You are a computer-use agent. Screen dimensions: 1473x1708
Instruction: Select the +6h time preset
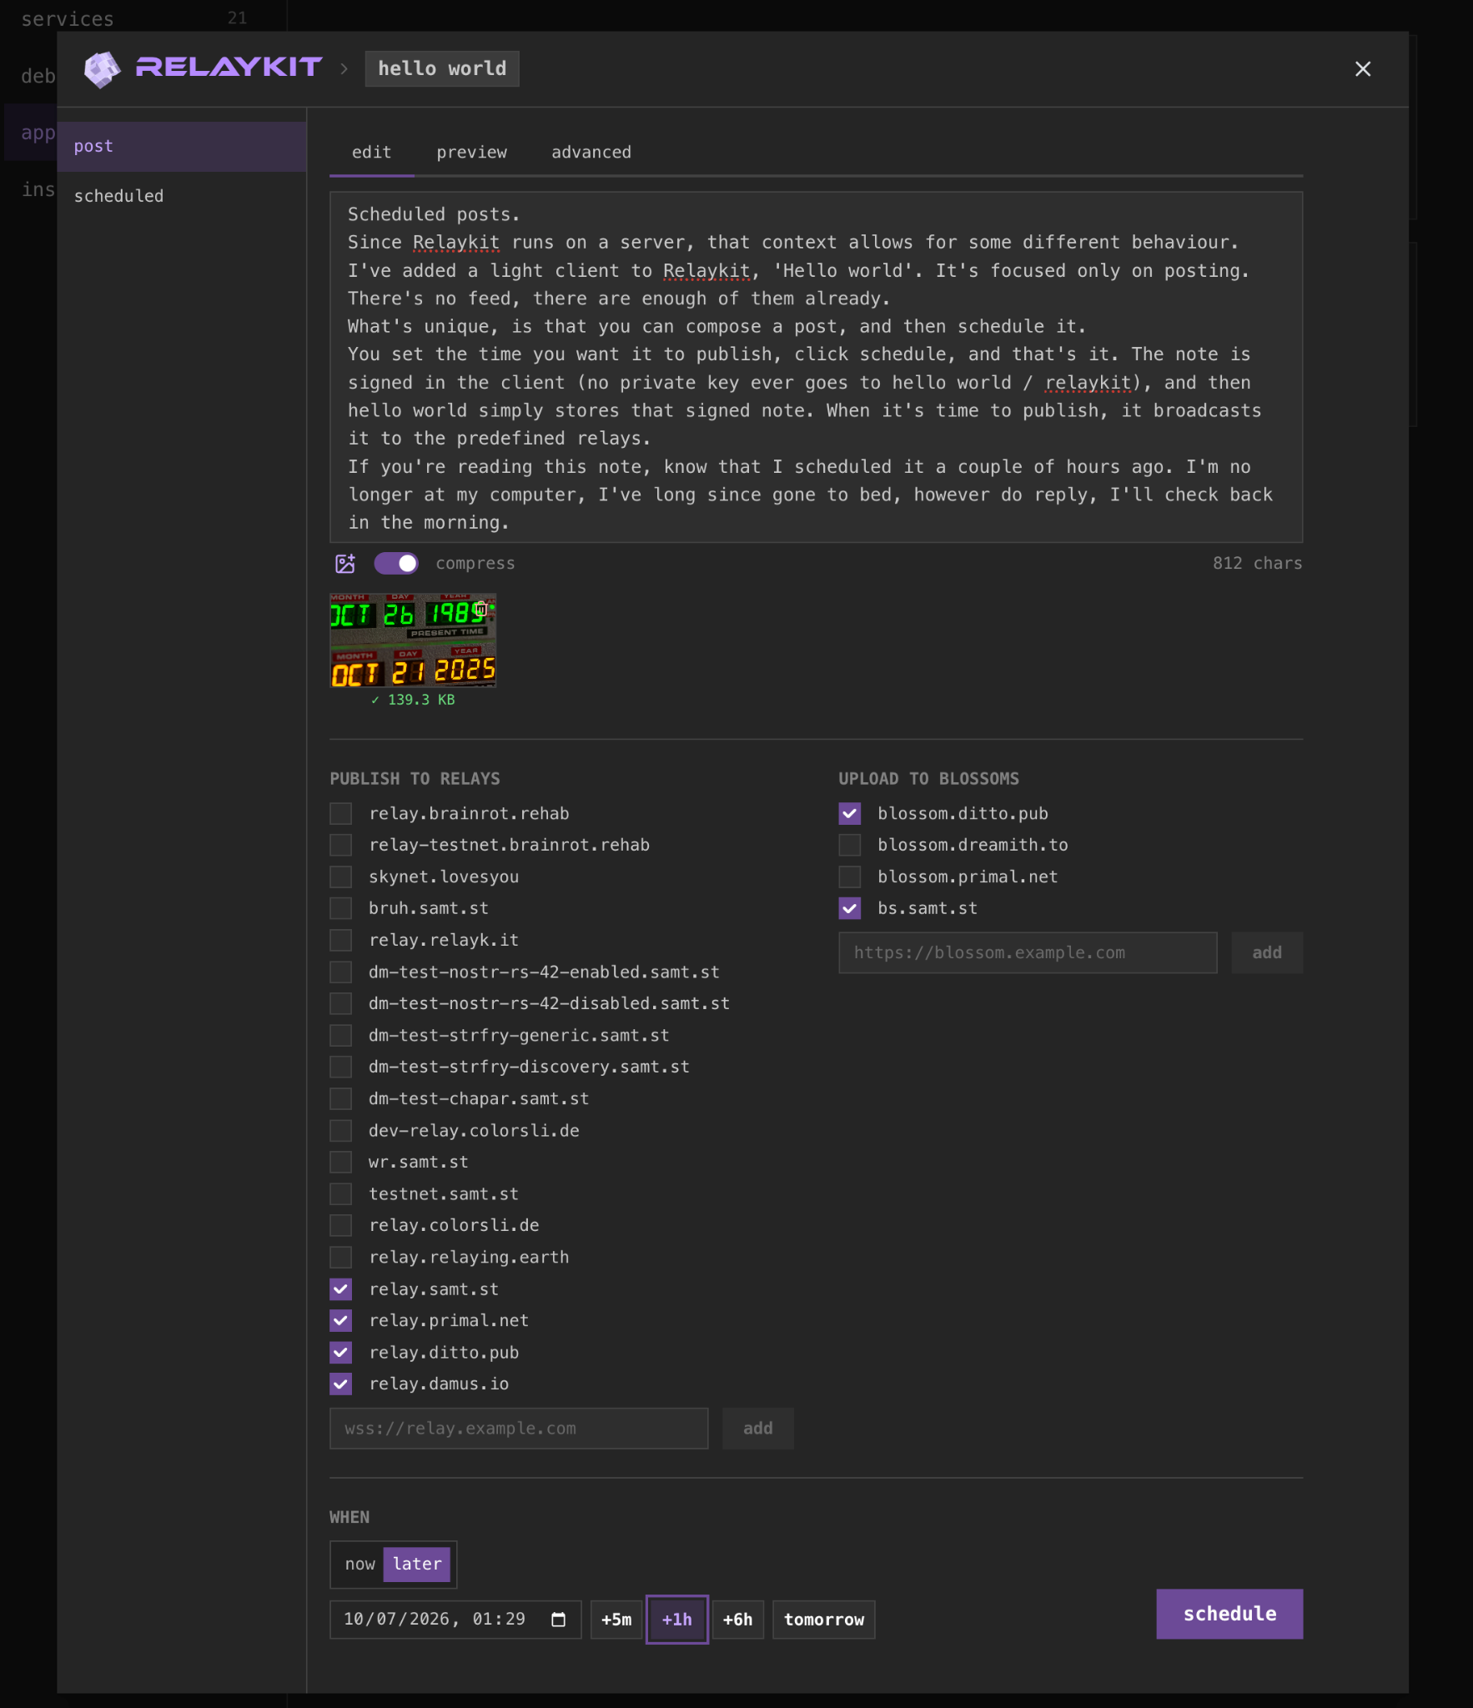pos(737,1619)
